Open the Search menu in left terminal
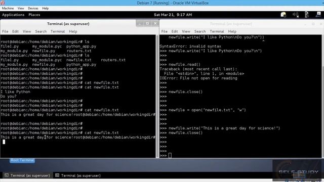This screenshot has width=324, height=182. [x=40, y=31]
